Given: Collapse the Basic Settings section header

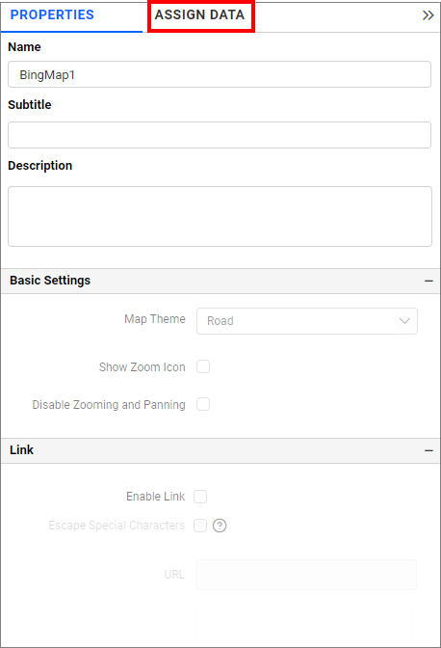Looking at the screenshot, I should point(220,281).
